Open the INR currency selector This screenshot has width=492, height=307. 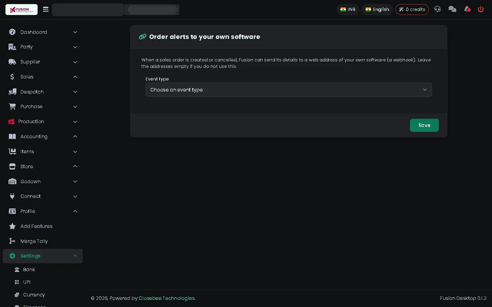pyautogui.click(x=348, y=10)
